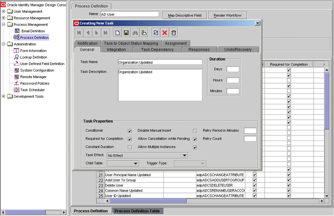
Task: Open Task to Object Status Mapping tab
Action: [131, 43]
